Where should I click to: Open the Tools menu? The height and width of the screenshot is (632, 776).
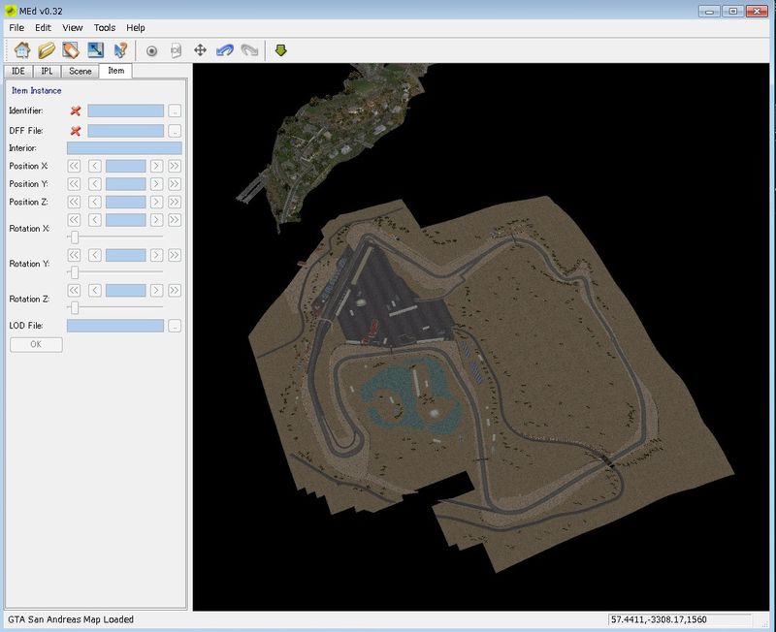click(x=105, y=28)
